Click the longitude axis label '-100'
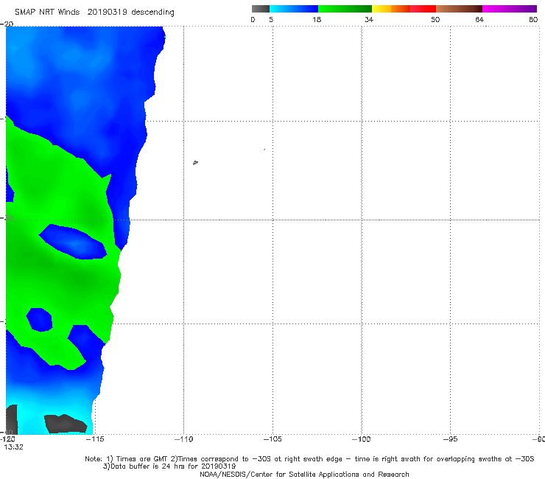The height and width of the screenshot is (479, 545). click(x=362, y=439)
